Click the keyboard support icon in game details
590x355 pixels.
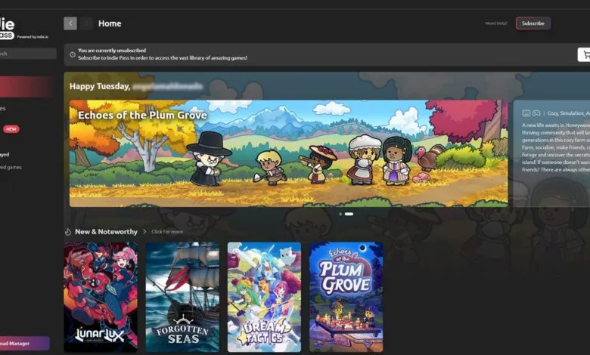[x=526, y=113]
